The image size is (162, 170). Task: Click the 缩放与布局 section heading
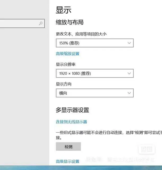(70, 22)
